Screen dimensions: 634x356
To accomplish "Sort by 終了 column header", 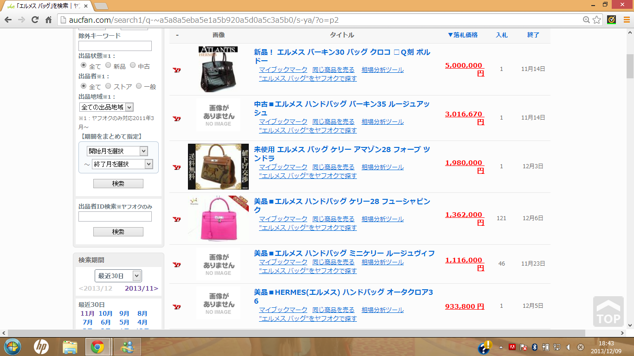I will (533, 35).
